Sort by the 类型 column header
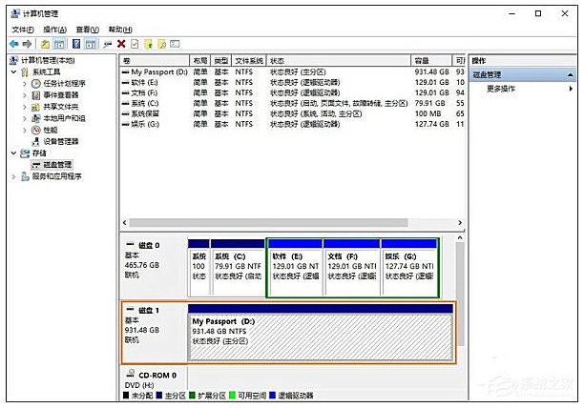The height and width of the screenshot is (408, 584). click(221, 61)
